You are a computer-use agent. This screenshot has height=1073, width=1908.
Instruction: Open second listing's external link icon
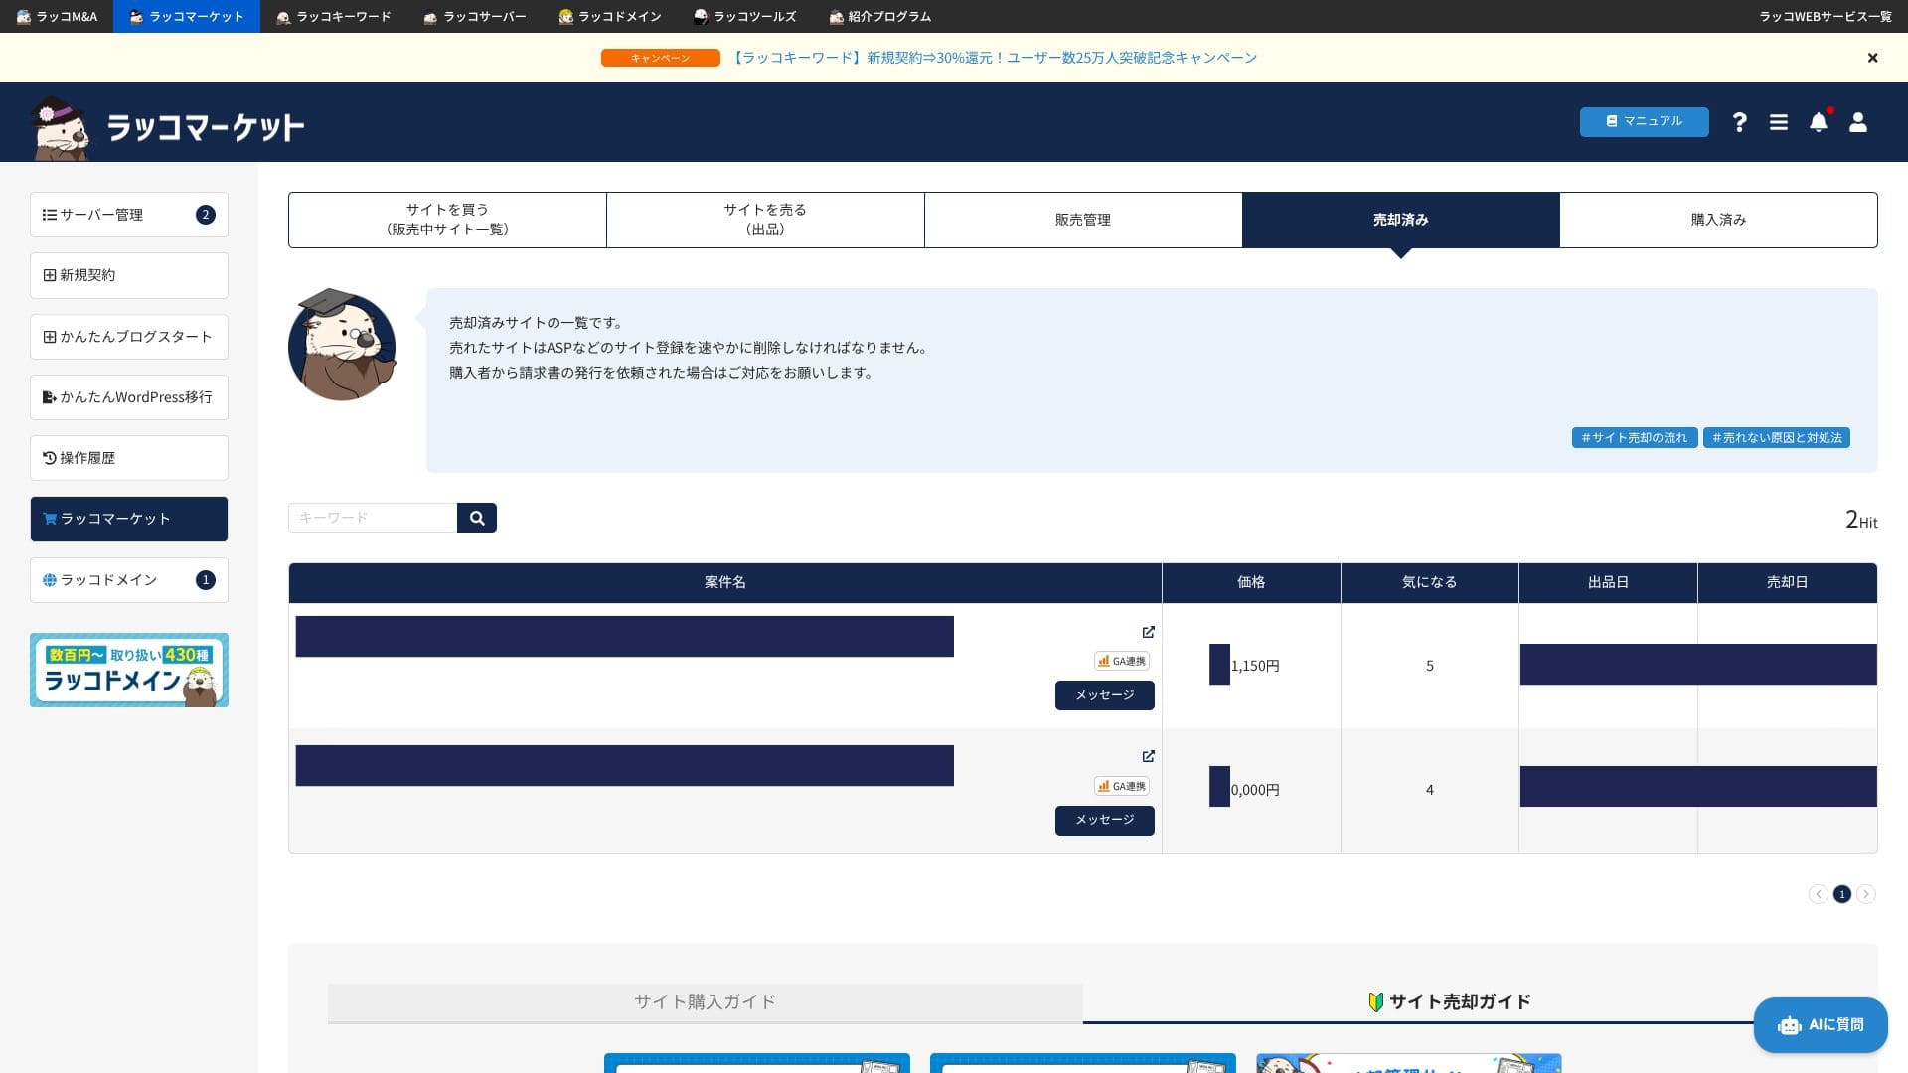click(1148, 756)
